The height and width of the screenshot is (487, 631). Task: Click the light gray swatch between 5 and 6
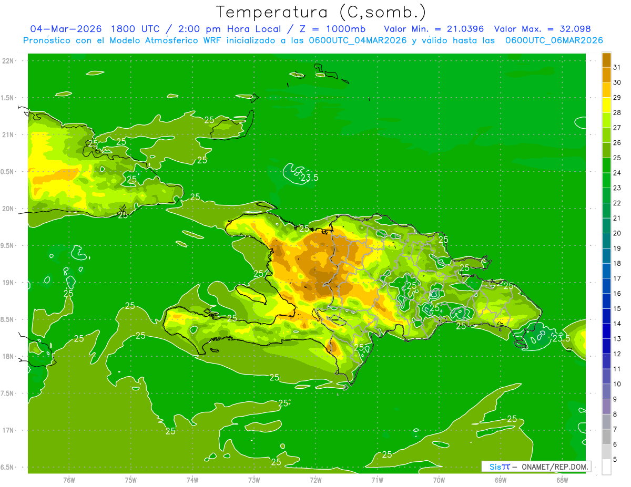[606, 452]
